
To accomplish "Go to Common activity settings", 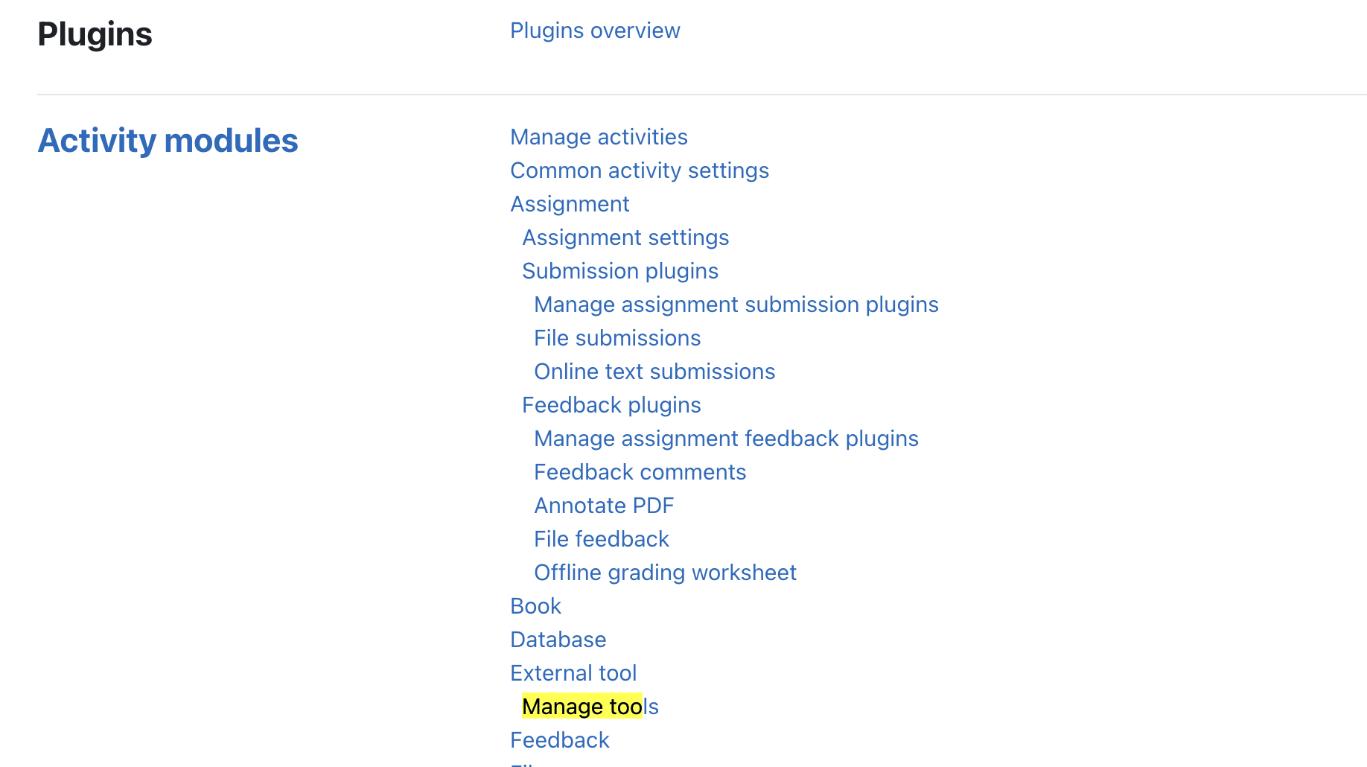I will pyautogui.click(x=639, y=171).
